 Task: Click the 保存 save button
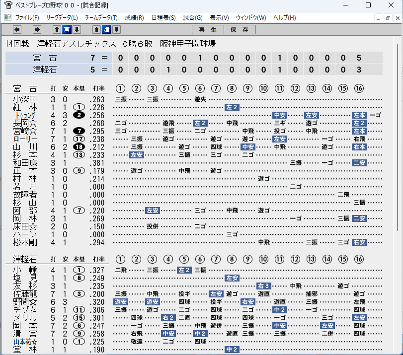coord(240,30)
